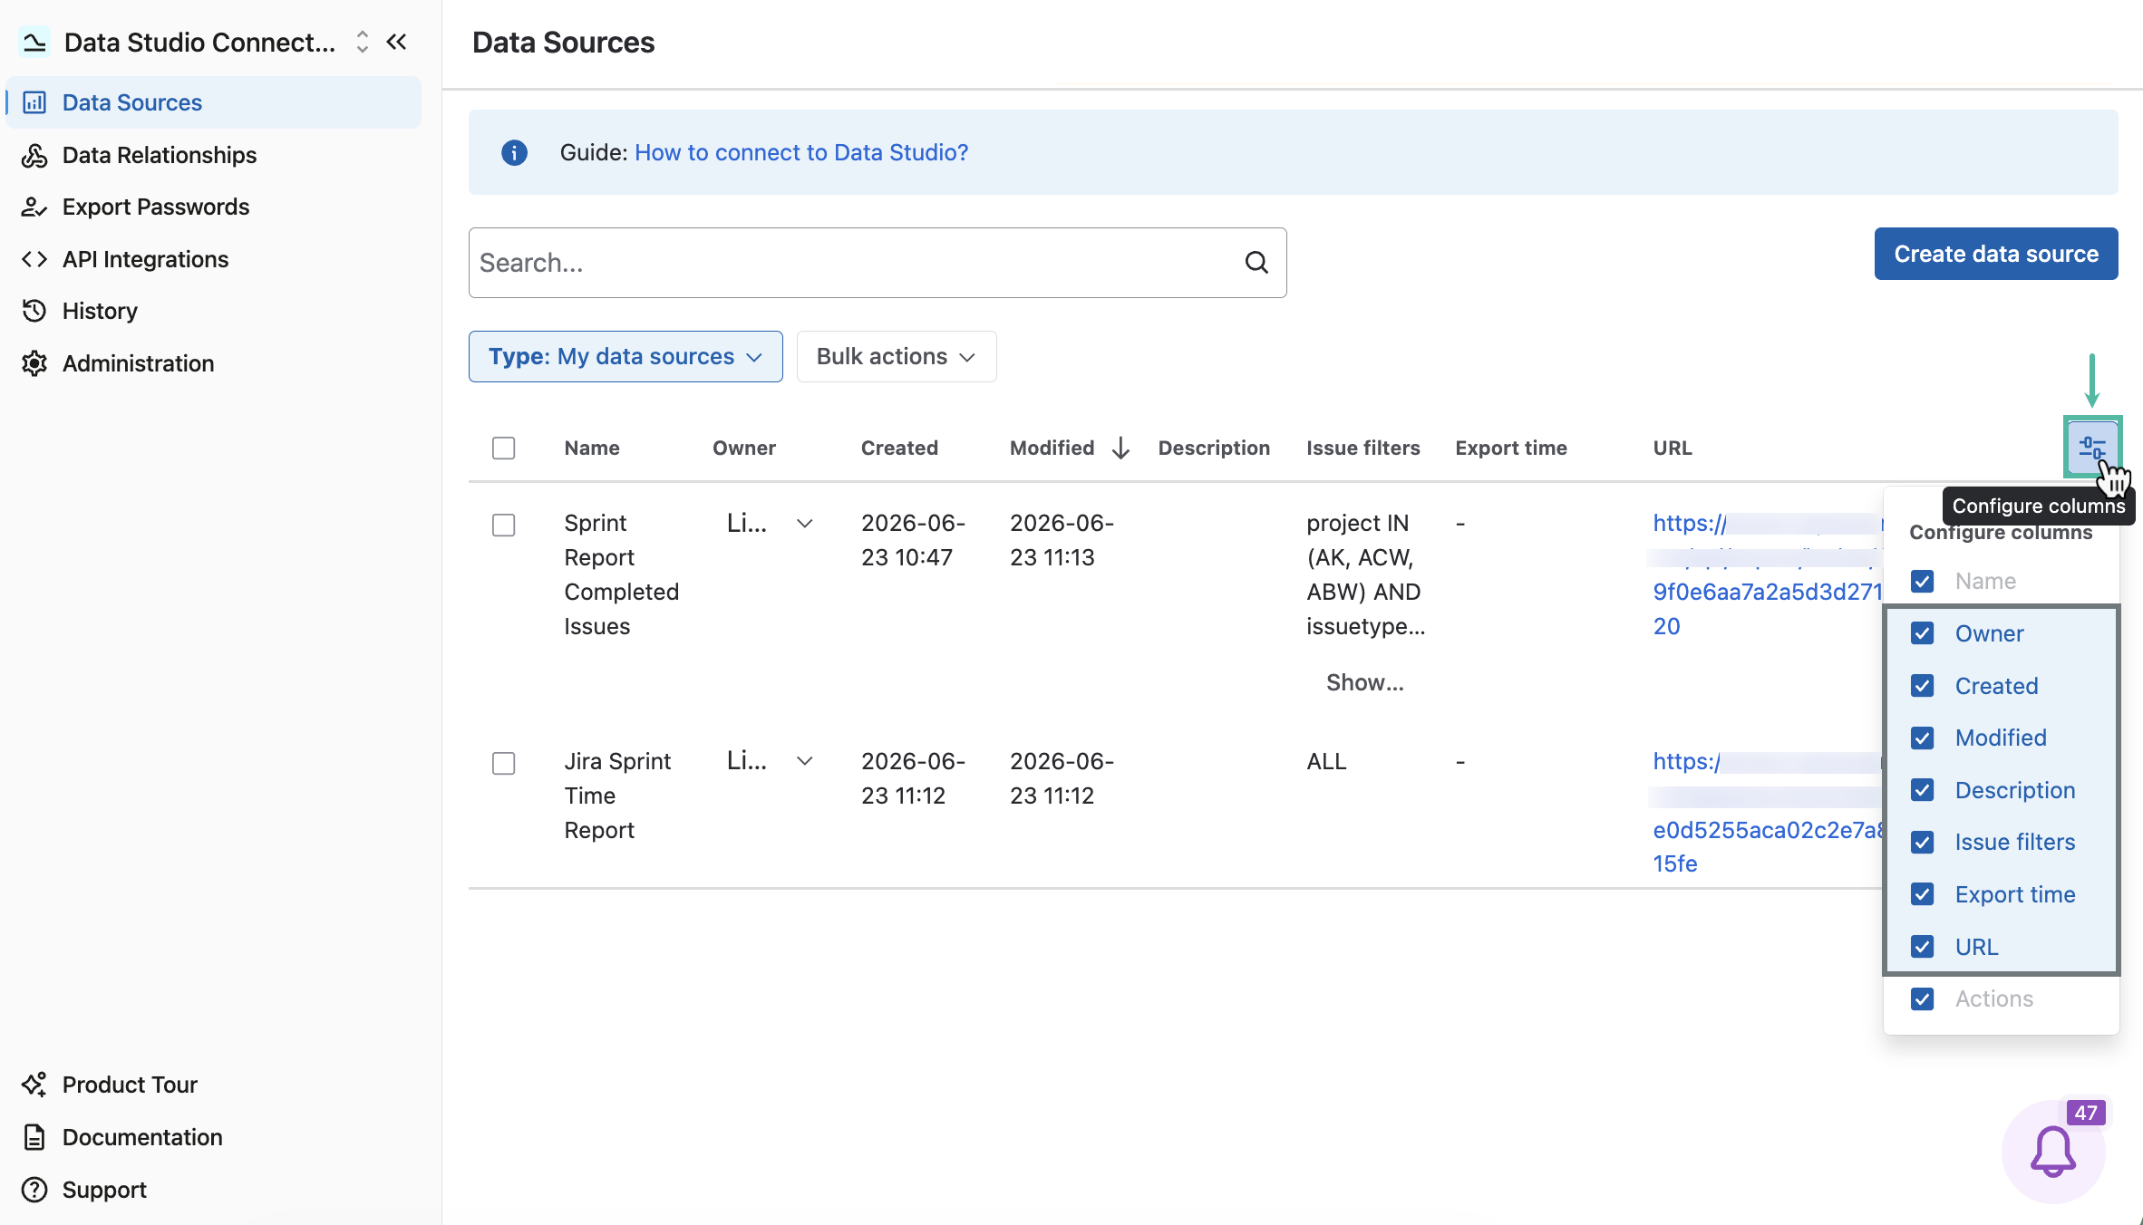
Task: Hide the Issue filters column
Action: 1923,842
